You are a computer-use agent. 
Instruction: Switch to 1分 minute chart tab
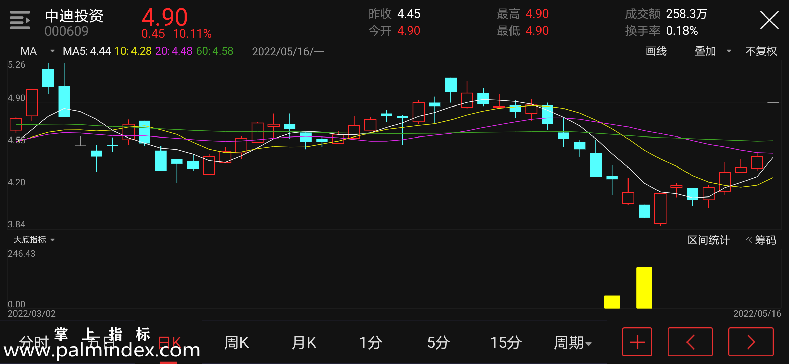click(371, 343)
